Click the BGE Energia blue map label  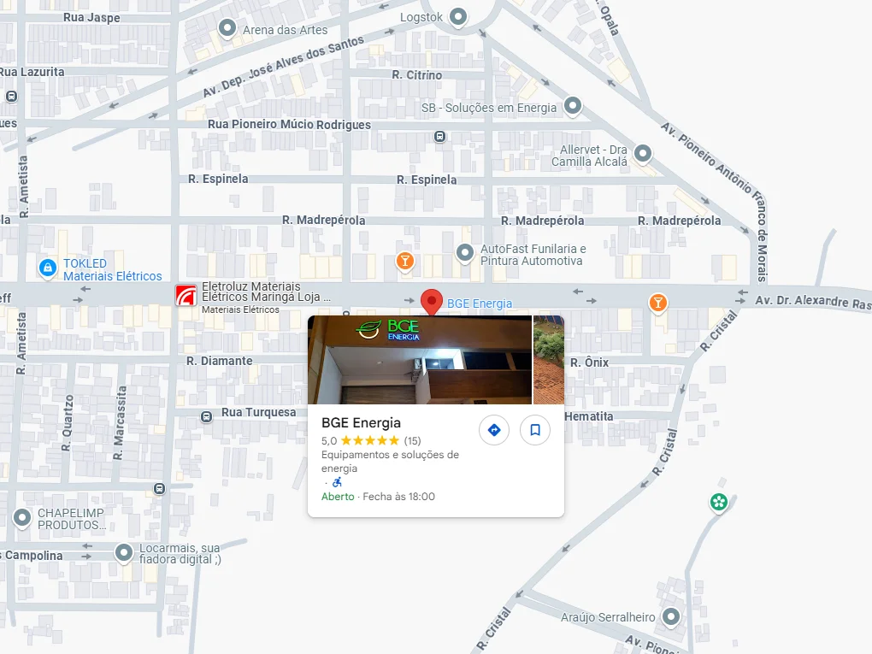click(480, 303)
